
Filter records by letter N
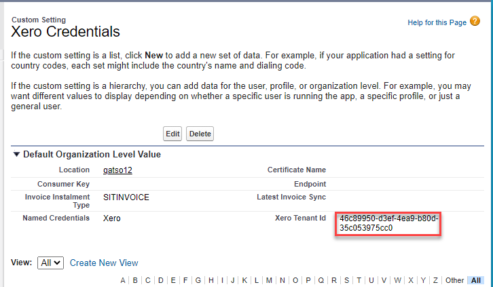tap(282, 280)
